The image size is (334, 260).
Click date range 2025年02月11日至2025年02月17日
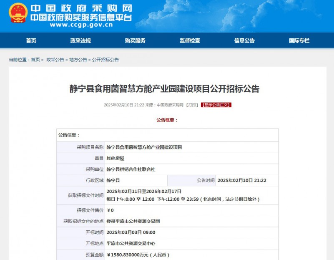pos(144,192)
